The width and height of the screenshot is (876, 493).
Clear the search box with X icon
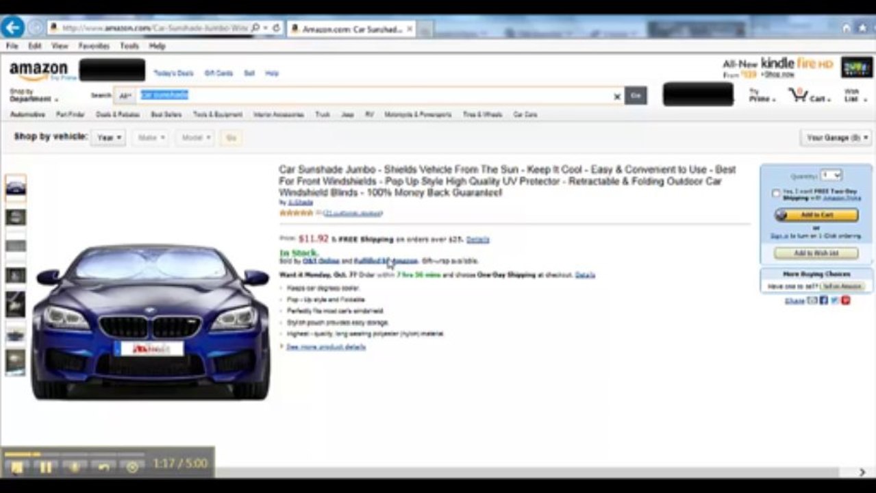tap(616, 97)
